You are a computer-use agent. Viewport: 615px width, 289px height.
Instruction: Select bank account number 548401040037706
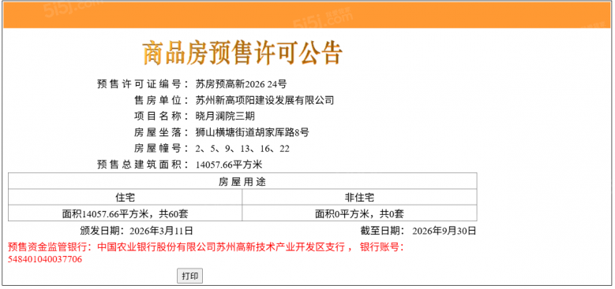tap(45, 259)
